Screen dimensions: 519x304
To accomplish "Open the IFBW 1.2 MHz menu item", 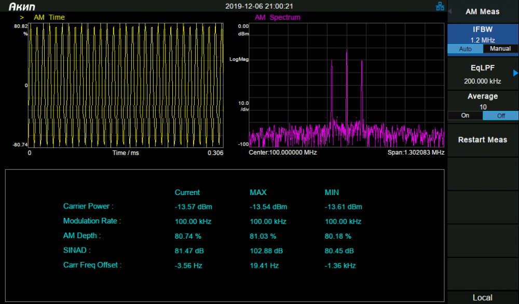I will [x=483, y=34].
